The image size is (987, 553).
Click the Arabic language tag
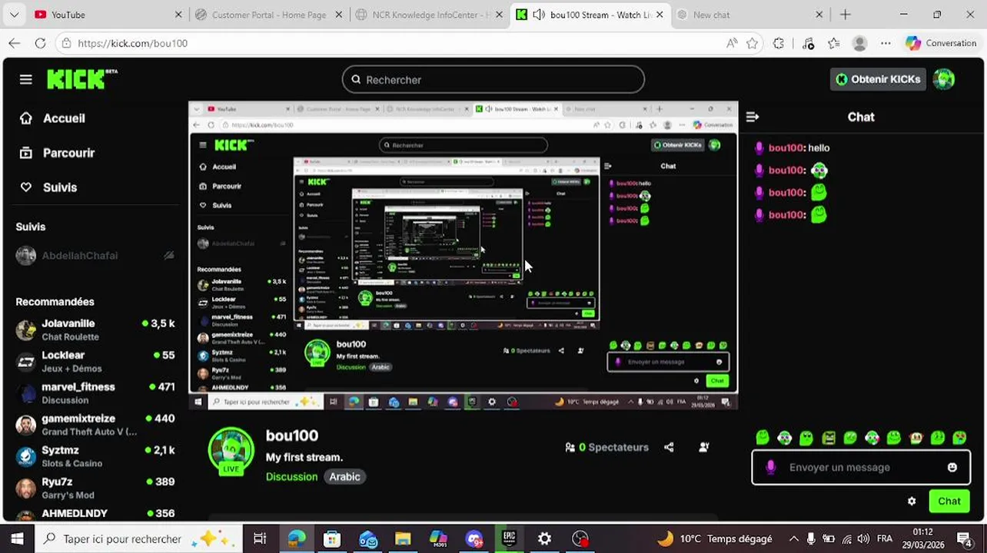(x=344, y=477)
